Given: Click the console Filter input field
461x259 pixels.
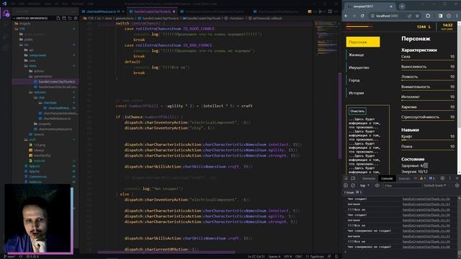Looking at the screenshot, I should click(402, 186).
